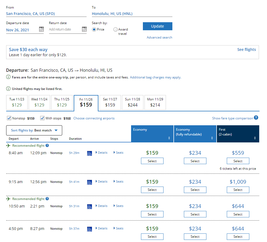Click info icon beside United flights notice
Viewport: 267px width, 242px height.
pyautogui.click(x=8, y=89)
